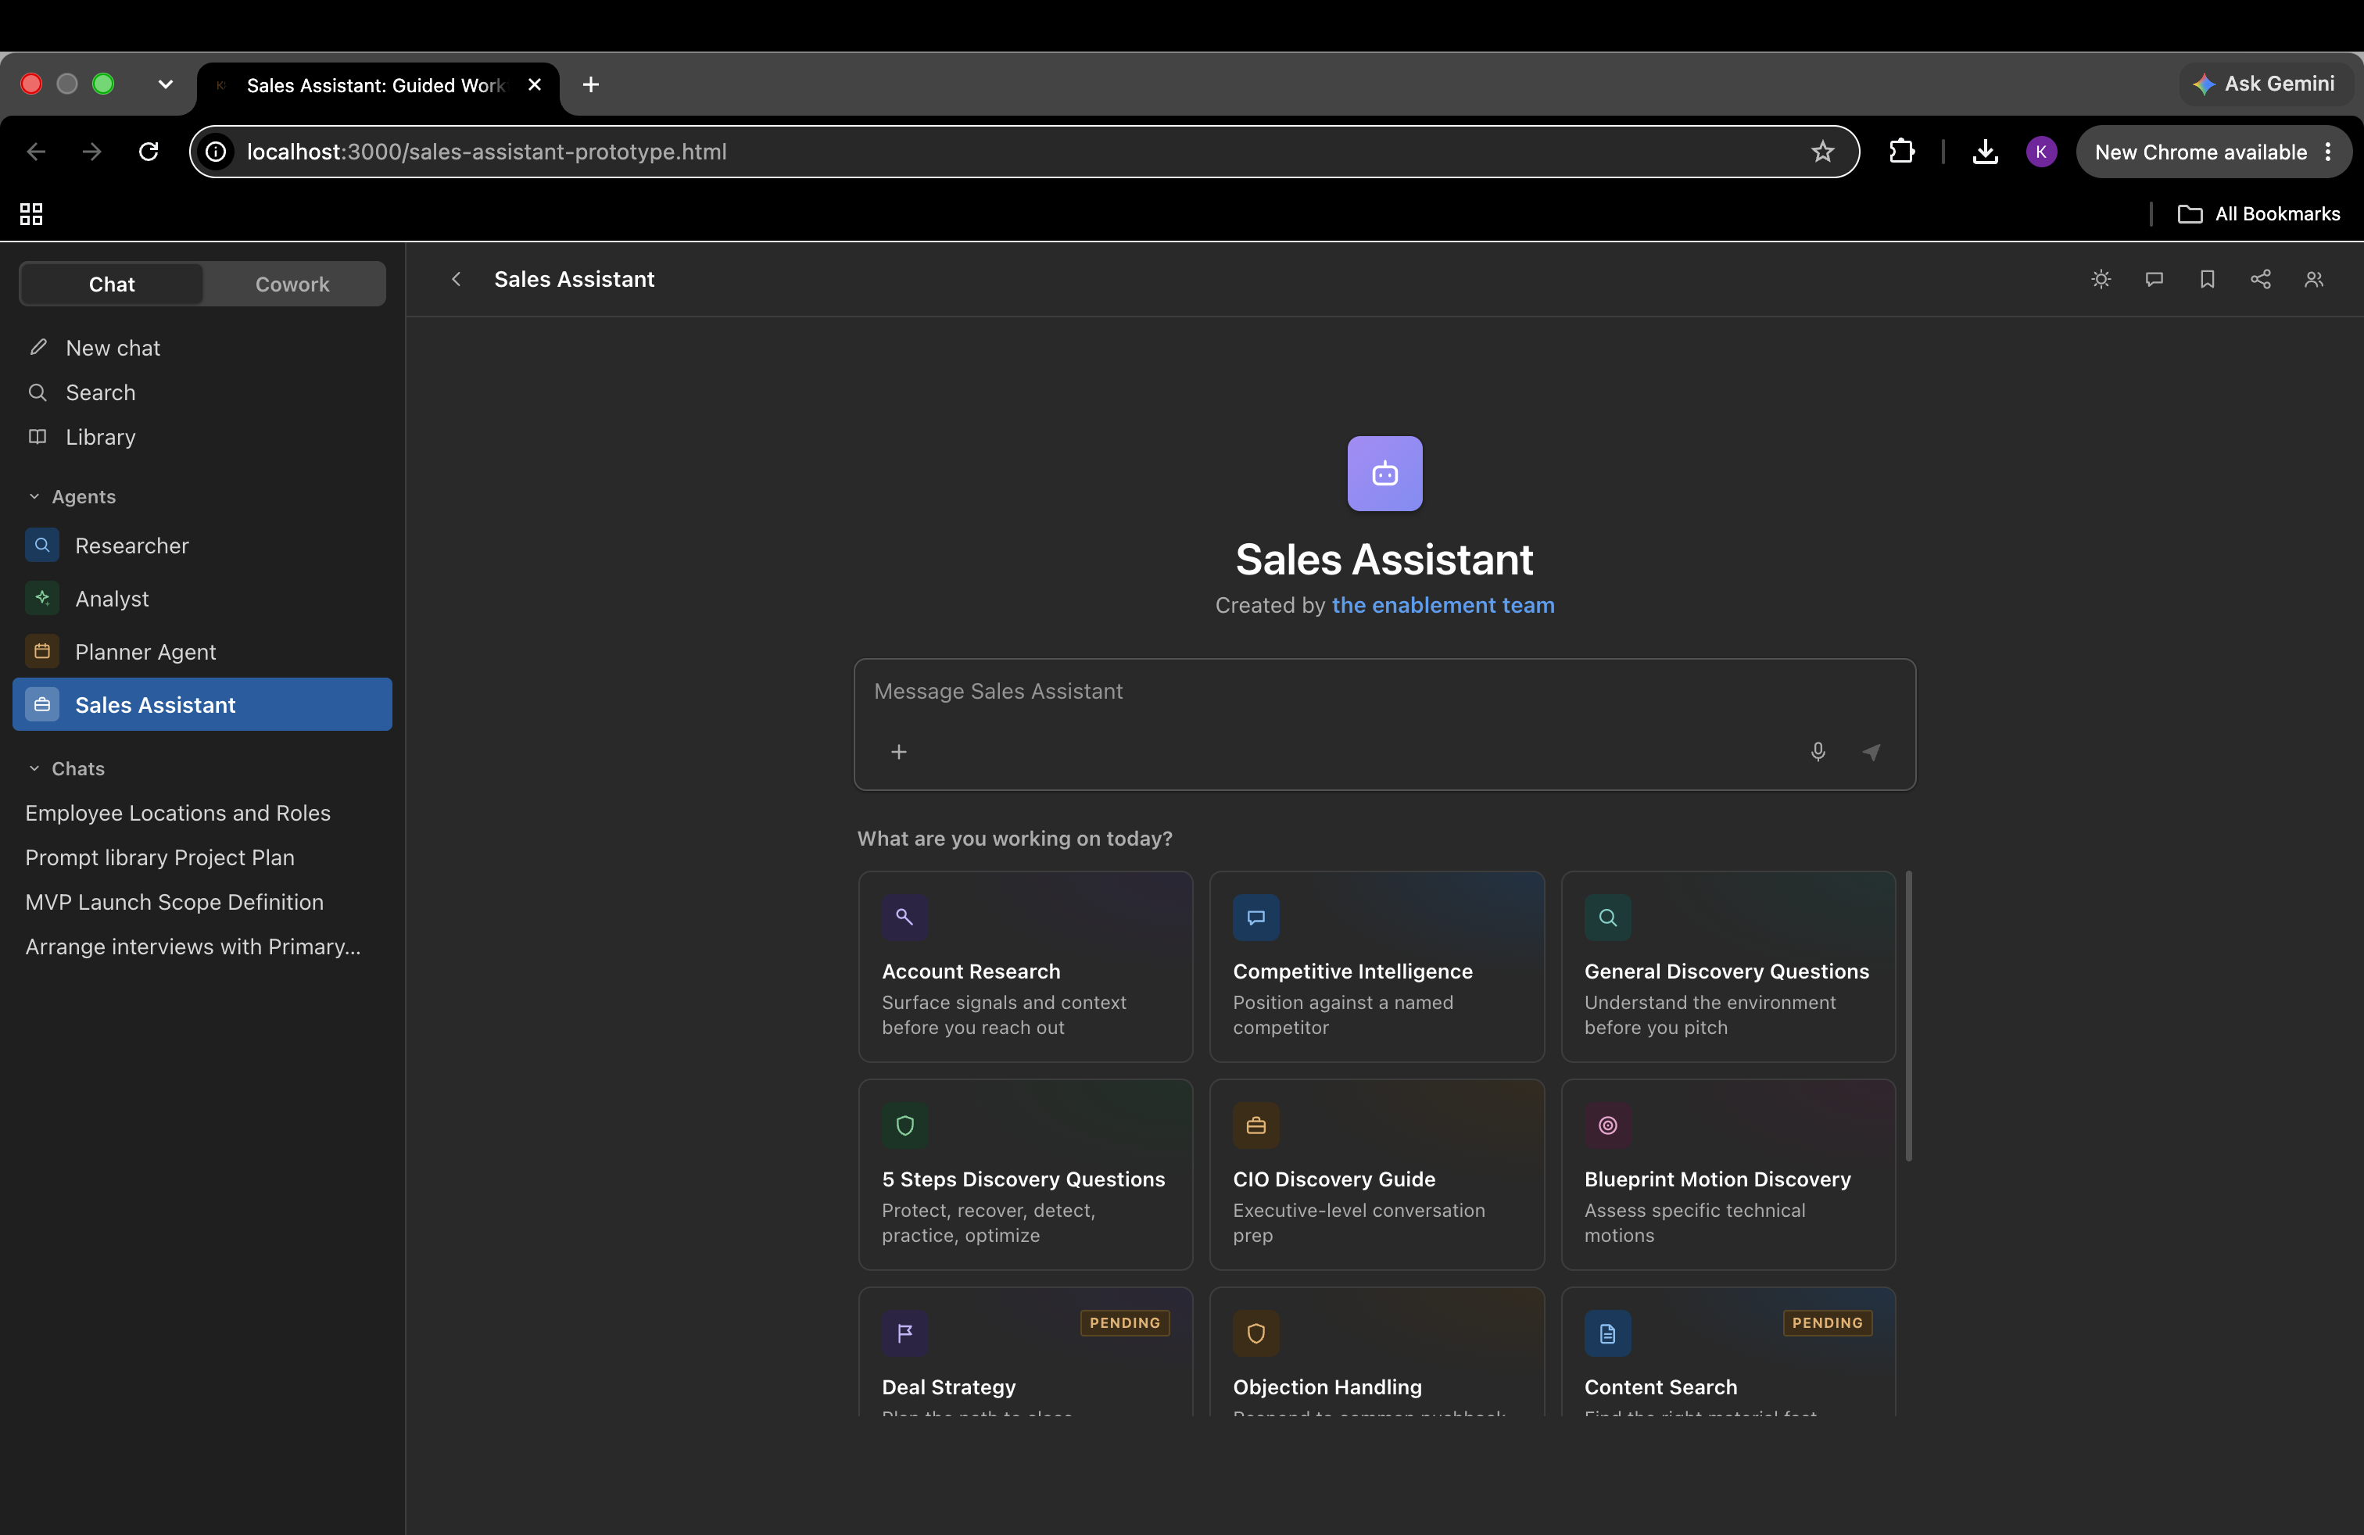Open the members people icon

pos(2314,279)
